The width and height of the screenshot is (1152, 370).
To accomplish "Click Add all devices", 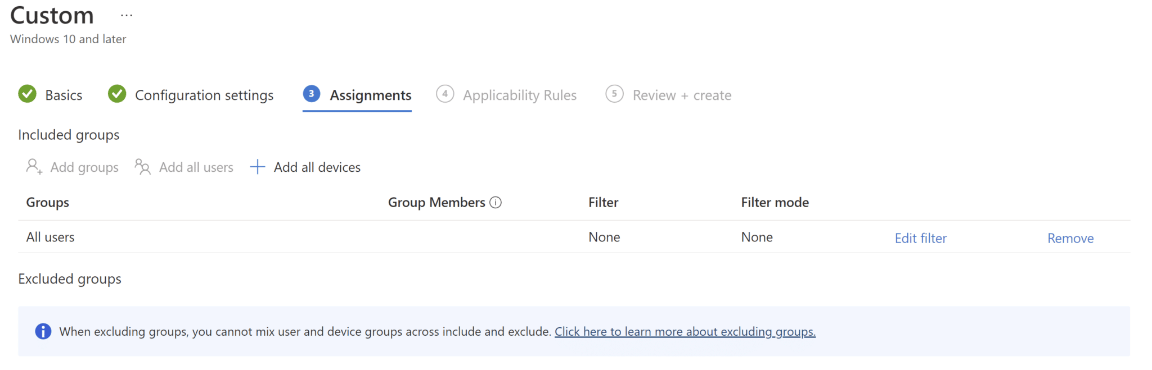I will [x=305, y=167].
